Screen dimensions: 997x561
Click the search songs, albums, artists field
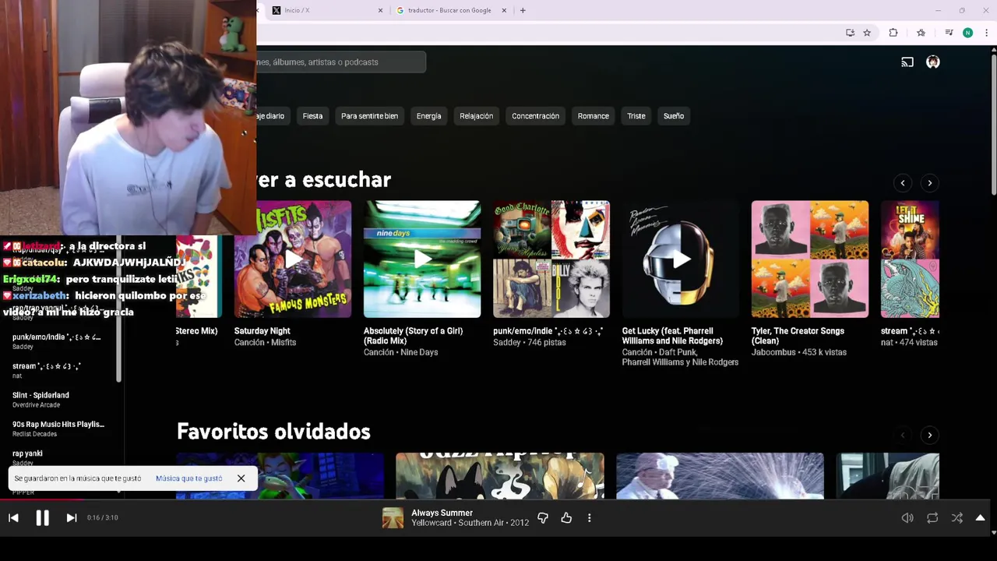coord(341,62)
